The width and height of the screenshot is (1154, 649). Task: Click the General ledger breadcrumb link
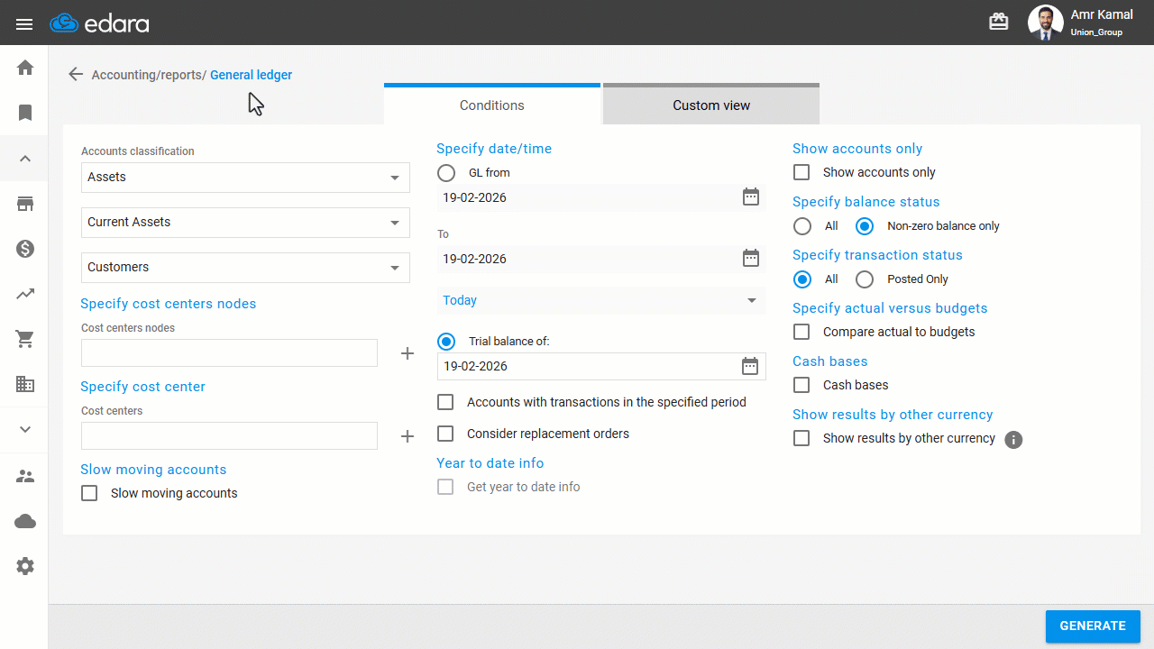click(252, 75)
